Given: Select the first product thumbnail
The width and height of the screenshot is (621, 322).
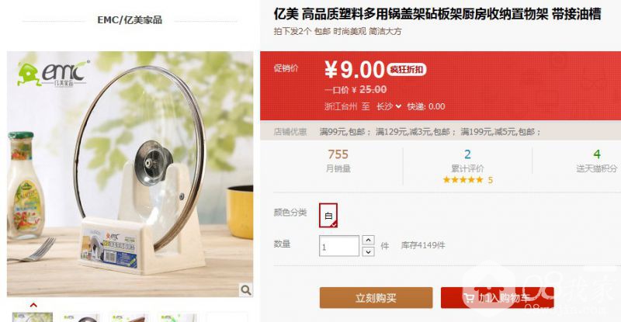Looking at the screenshot, I should tap(33, 317).
